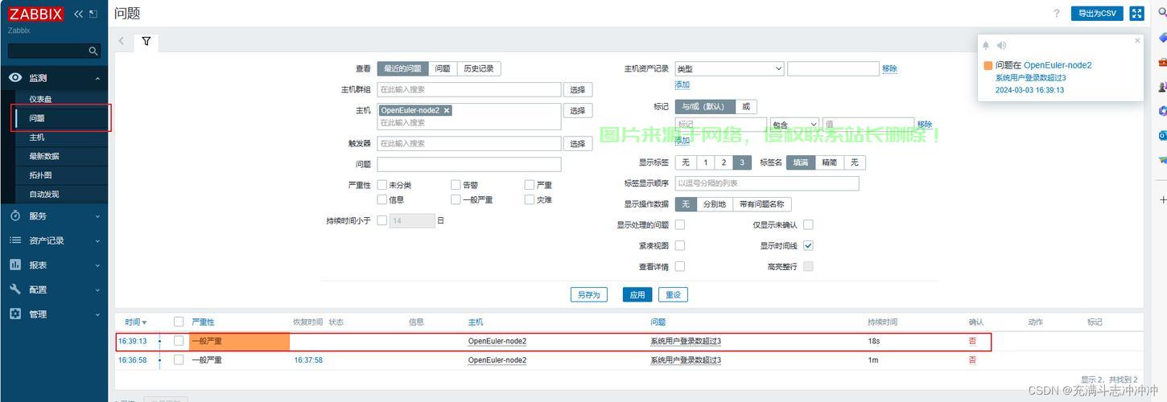Click the 16:37:58 recovery time link

tap(308, 360)
